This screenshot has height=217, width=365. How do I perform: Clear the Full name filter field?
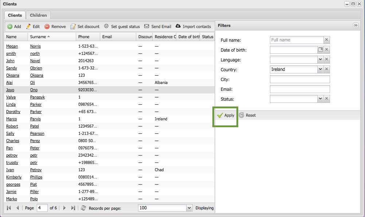[327, 40]
